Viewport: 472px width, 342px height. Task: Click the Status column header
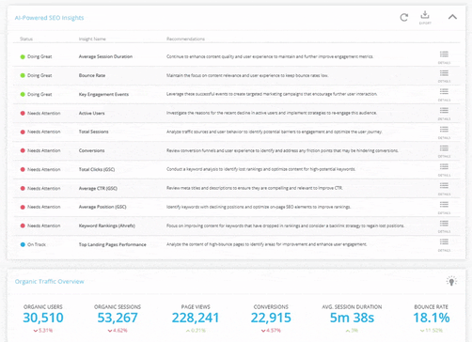click(x=26, y=39)
